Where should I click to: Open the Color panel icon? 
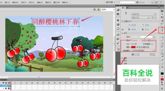coord(118,10)
